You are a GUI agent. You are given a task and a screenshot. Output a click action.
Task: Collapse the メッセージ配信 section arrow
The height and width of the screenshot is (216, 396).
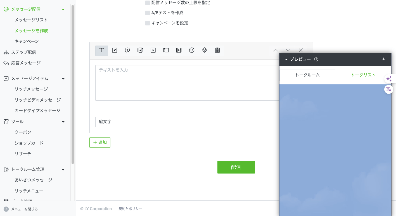click(x=63, y=10)
